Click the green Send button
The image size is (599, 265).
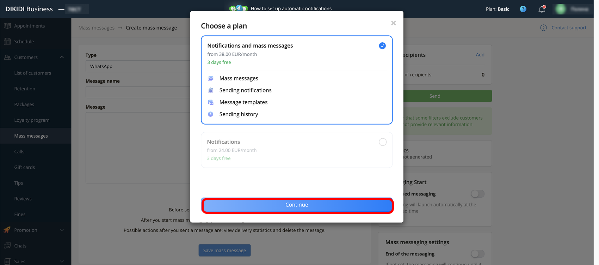(448, 96)
